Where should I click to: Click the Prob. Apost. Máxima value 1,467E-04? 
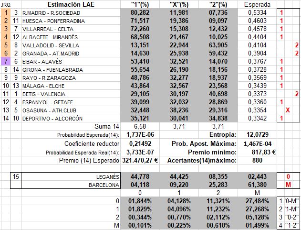(x=257, y=143)
